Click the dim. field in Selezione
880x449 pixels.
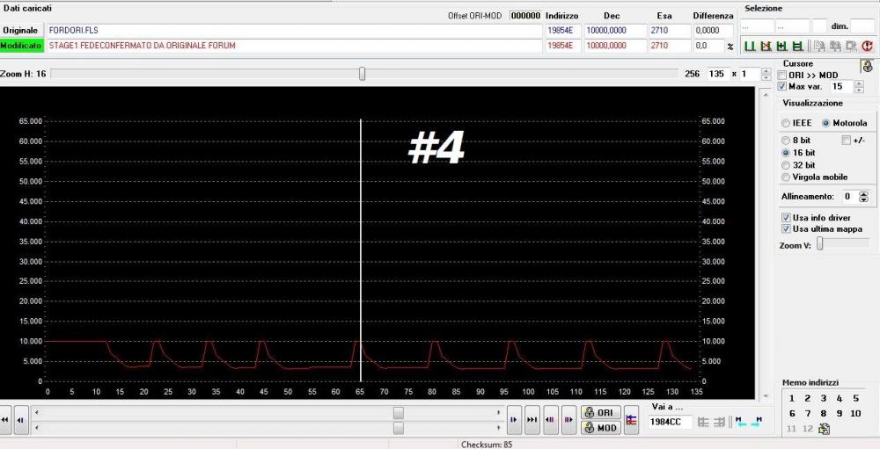coord(862,25)
